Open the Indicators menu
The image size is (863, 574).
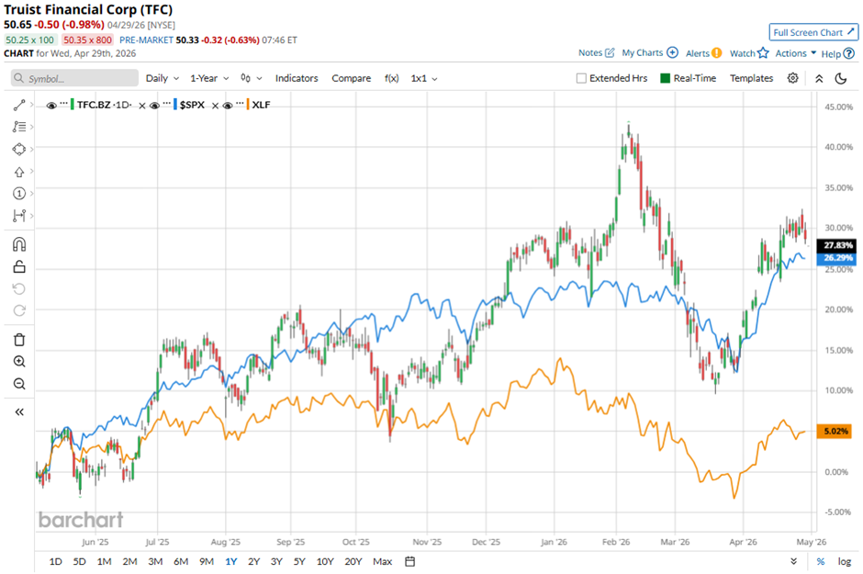[x=297, y=78]
